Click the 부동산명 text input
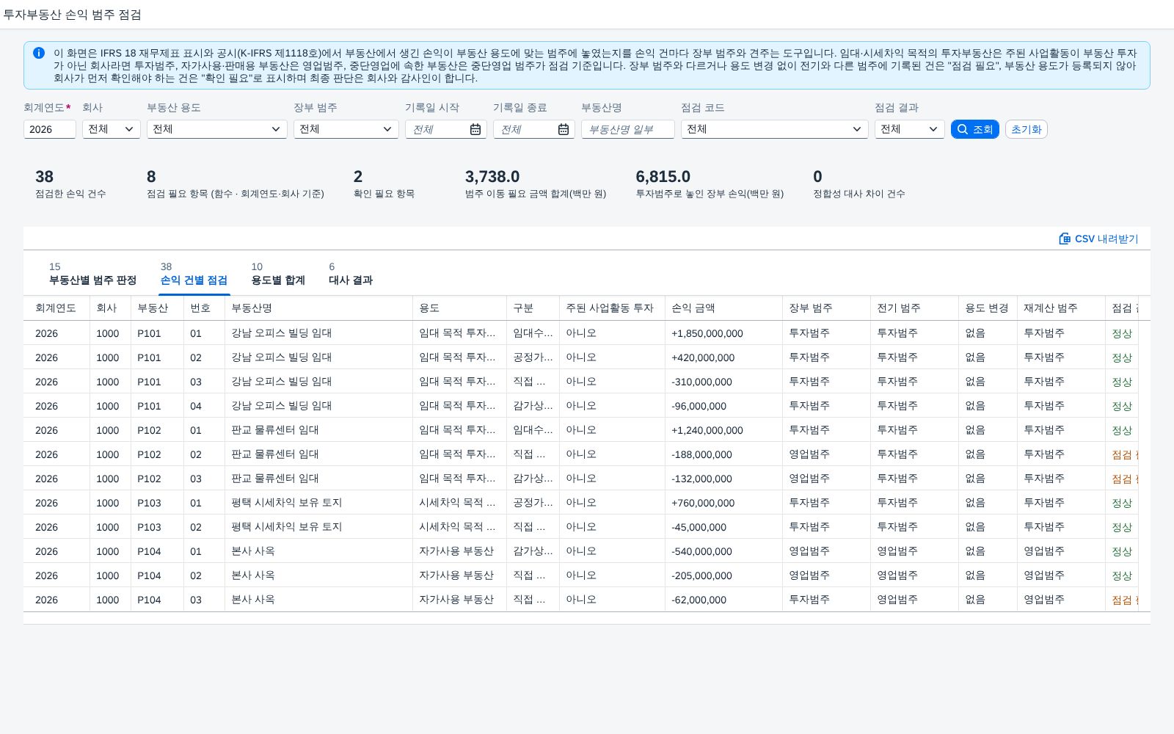Viewport: 1174px width, 734px height. click(627, 129)
